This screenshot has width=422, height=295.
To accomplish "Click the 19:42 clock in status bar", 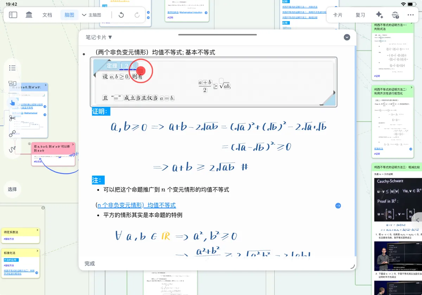I will tap(12, 4).
